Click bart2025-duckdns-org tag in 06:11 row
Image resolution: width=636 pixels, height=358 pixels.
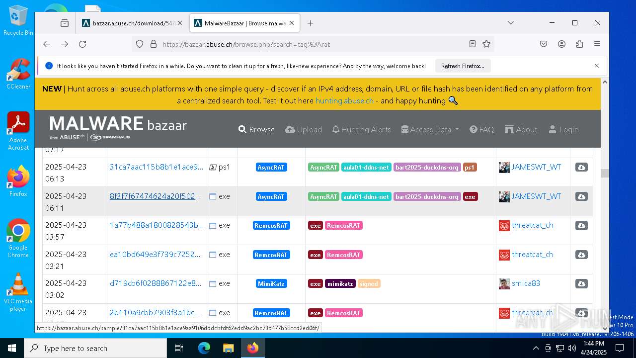[x=427, y=197]
